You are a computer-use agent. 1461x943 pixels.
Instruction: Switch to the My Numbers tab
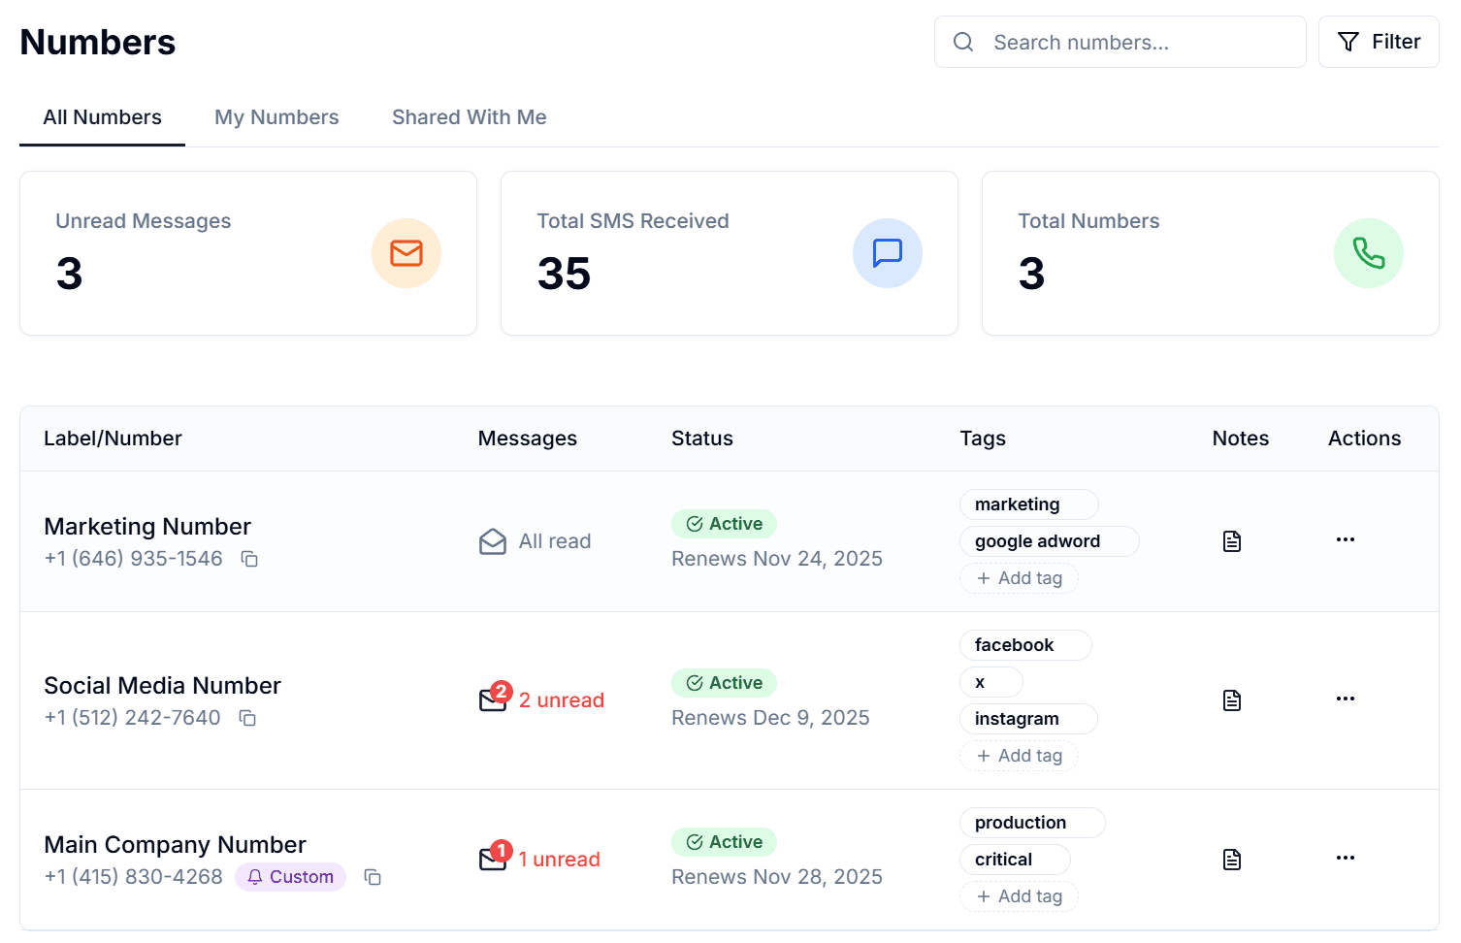[276, 116]
